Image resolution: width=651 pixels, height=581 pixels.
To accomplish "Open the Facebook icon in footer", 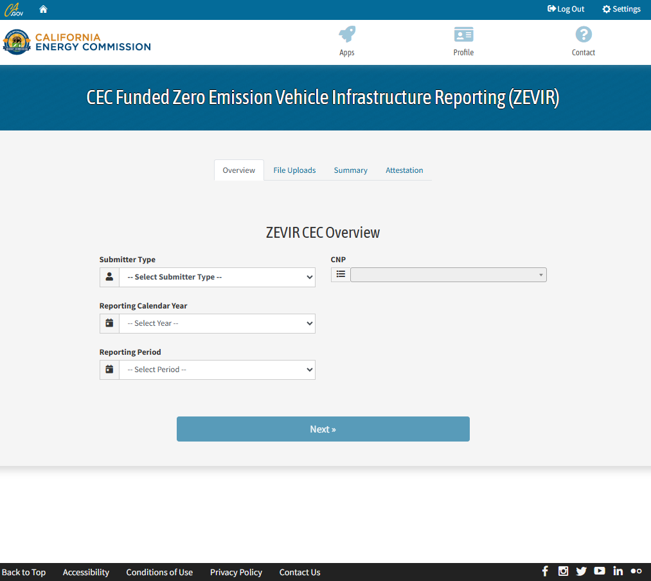I will click(x=544, y=571).
